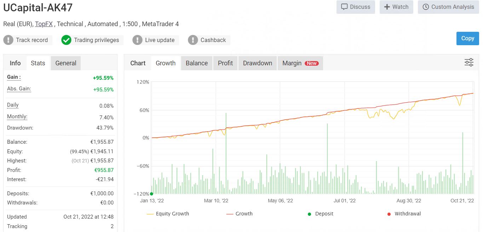483x232 pixels.
Task: Select the Balance chart tab
Action: point(197,63)
